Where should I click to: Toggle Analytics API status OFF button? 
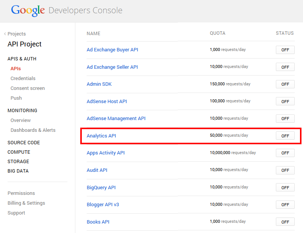coord(285,136)
